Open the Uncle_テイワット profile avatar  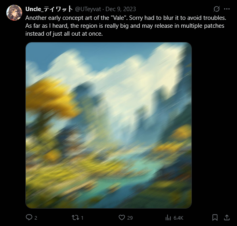(x=14, y=13)
